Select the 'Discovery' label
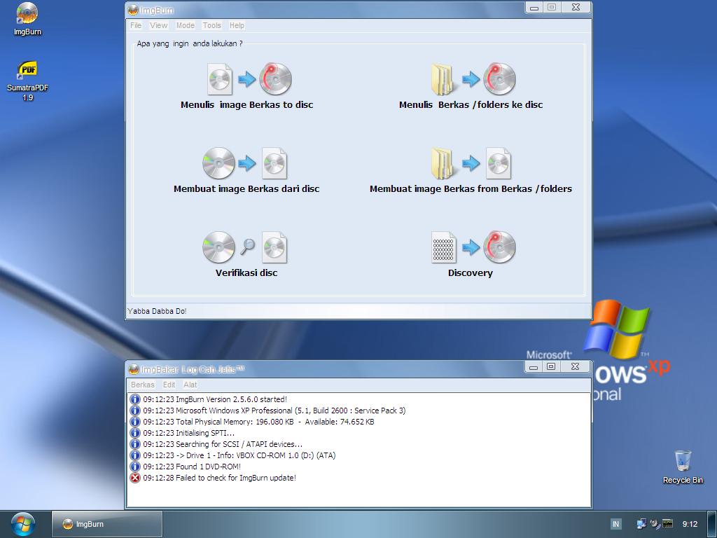Image resolution: width=717 pixels, height=538 pixels. (x=471, y=273)
